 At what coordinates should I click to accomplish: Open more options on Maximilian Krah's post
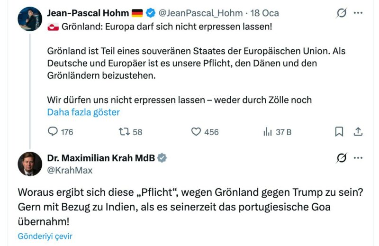[358, 158]
